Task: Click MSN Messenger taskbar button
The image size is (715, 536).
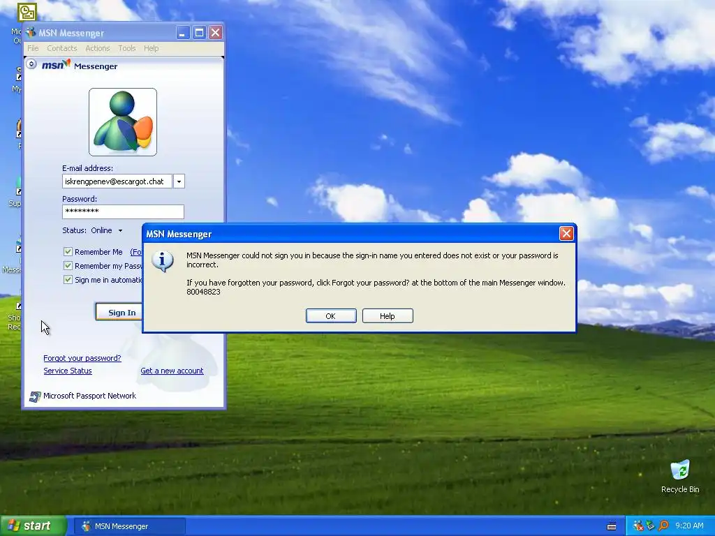Action: point(129,526)
